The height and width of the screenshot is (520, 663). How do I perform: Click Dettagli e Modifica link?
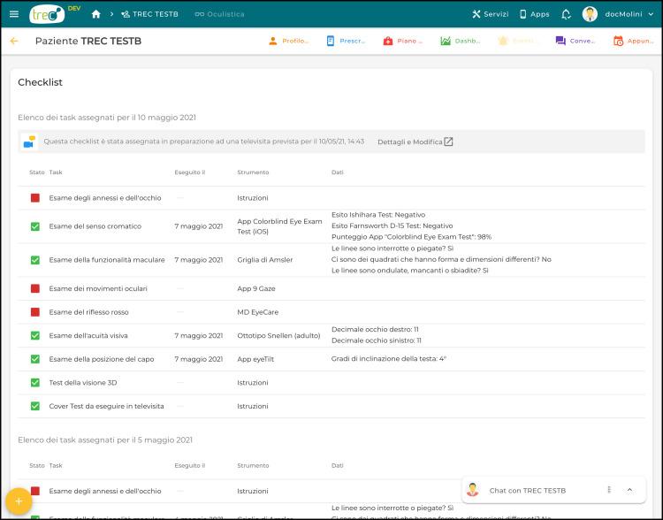415,141
